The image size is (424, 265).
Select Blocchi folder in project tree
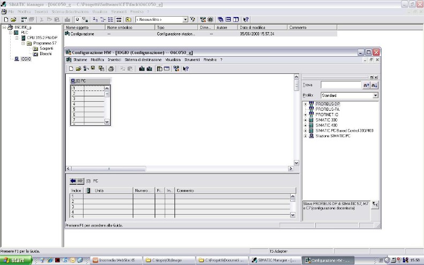click(46, 54)
